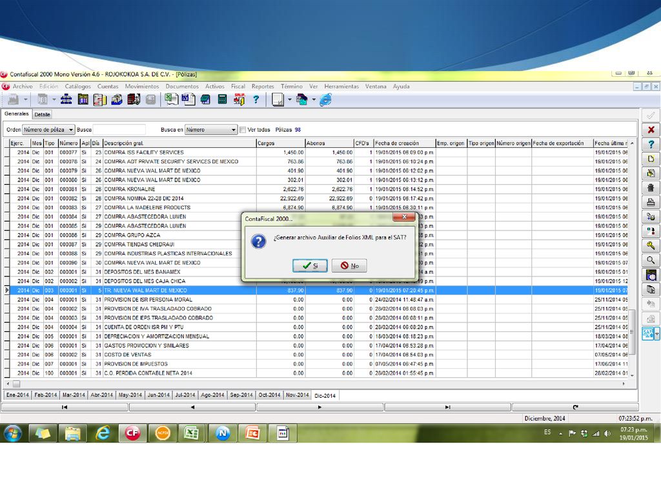The image size is (661, 496).
Task: Click the blue question mark in top toolbar
Action: pos(256,100)
